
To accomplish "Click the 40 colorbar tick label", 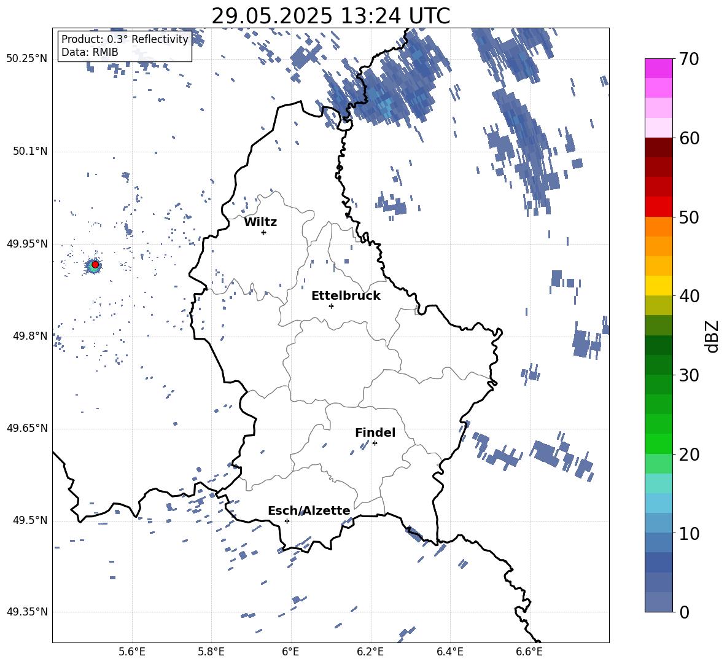I will (x=689, y=296).
